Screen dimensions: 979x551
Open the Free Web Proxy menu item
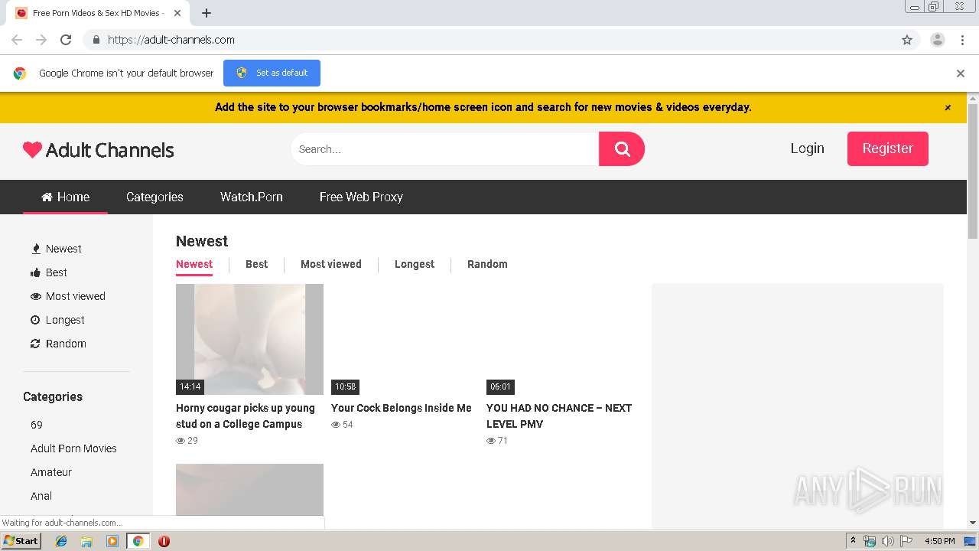pyautogui.click(x=361, y=197)
